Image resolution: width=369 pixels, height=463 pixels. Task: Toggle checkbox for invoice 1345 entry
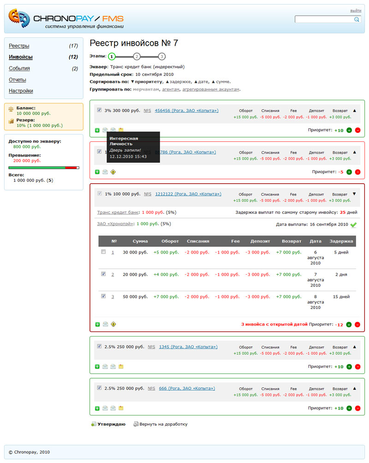click(x=99, y=346)
